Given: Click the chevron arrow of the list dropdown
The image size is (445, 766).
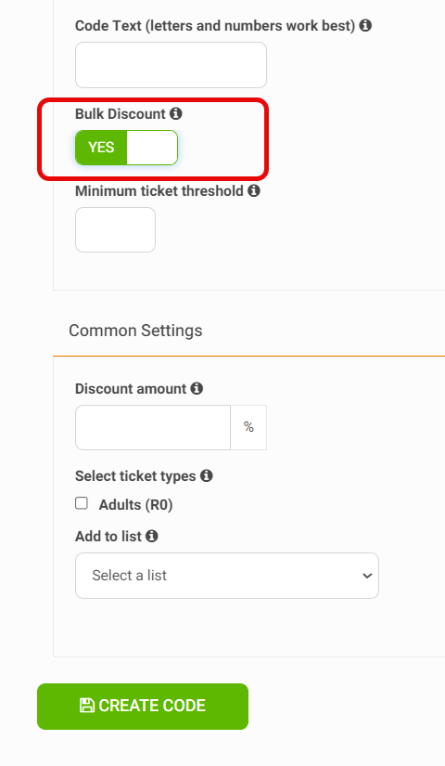Looking at the screenshot, I should [367, 576].
